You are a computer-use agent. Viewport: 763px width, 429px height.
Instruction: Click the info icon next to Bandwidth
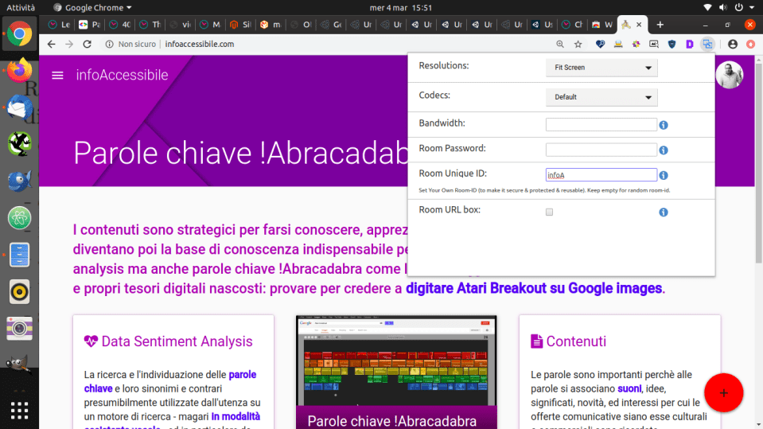(x=663, y=125)
